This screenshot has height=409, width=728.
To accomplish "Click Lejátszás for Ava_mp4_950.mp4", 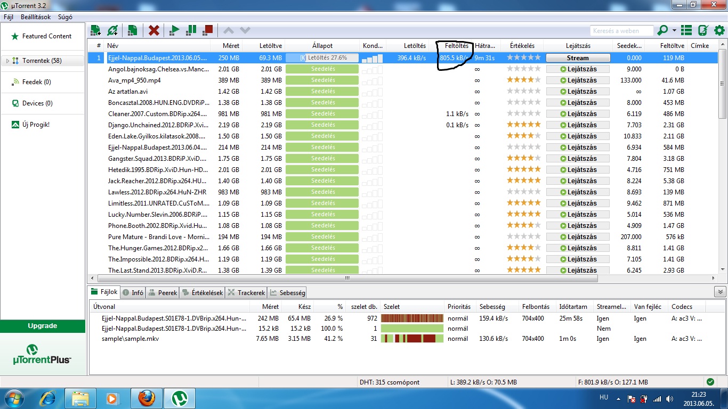I will tap(578, 80).
